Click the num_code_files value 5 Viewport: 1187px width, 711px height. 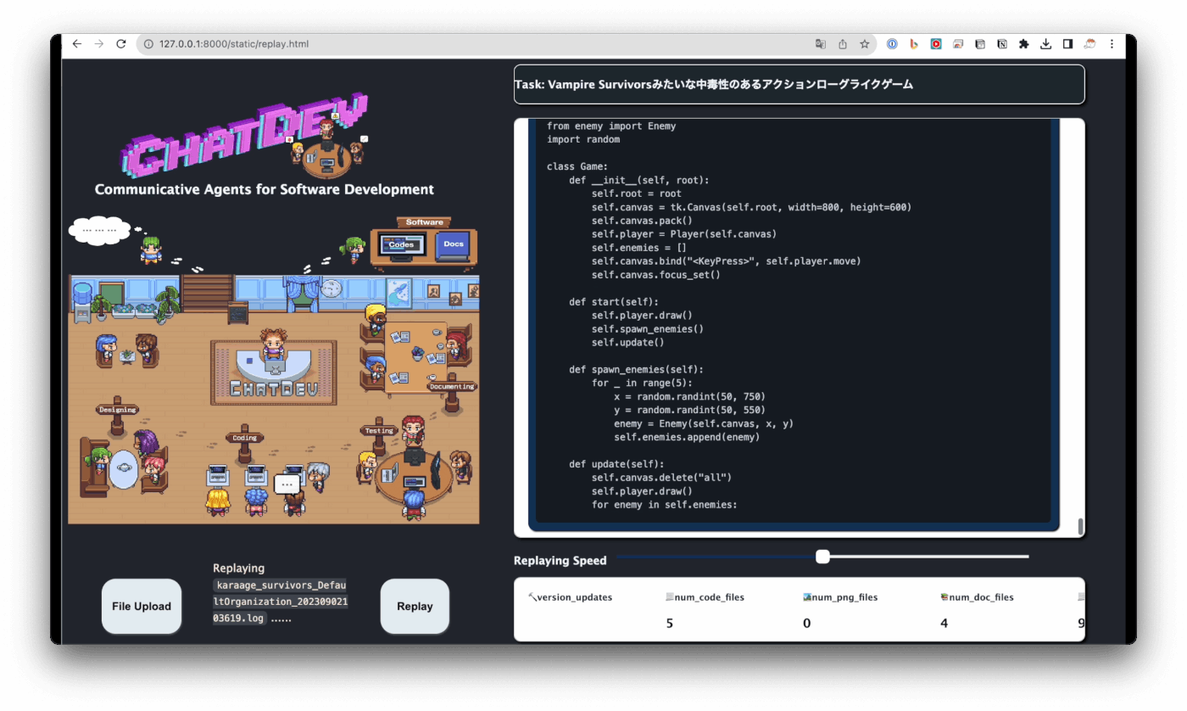(x=669, y=624)
